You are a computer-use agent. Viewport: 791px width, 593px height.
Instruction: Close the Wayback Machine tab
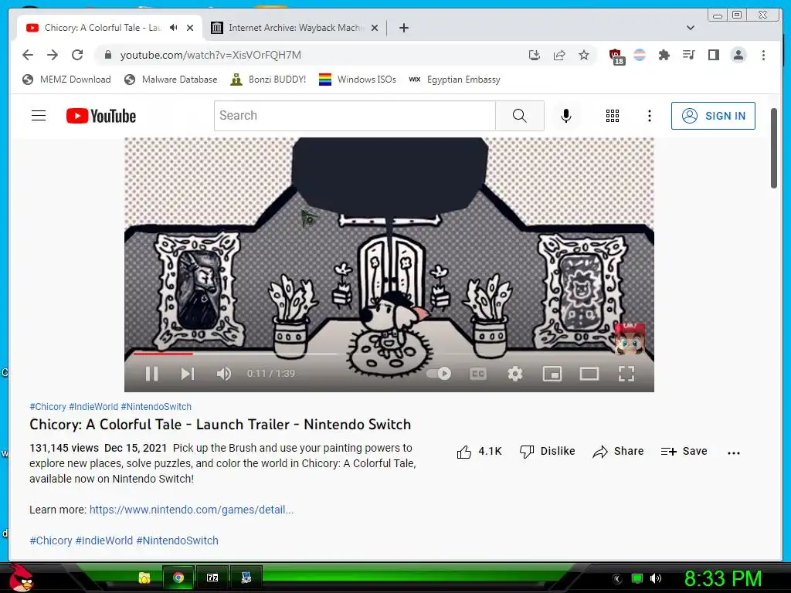tap(375, 28)
